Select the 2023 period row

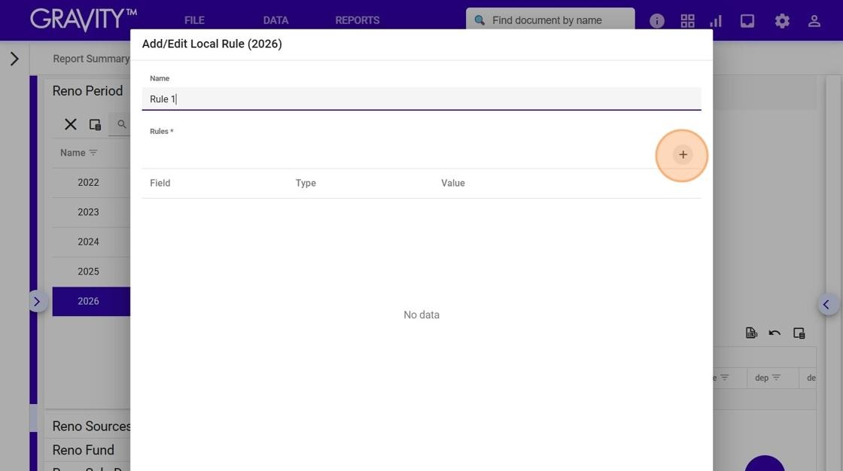click(91, 212)
